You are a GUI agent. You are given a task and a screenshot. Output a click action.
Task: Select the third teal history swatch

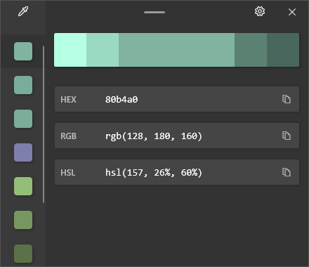(23, 119)
